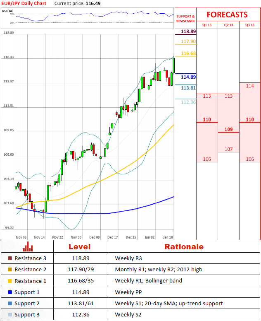Click Q2 13 forecast high 113
Screen dimensions: 261x321
click(228, 96)
